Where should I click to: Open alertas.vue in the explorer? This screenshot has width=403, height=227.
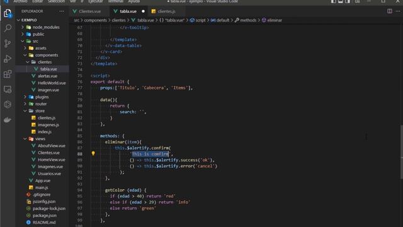(47, 76)
